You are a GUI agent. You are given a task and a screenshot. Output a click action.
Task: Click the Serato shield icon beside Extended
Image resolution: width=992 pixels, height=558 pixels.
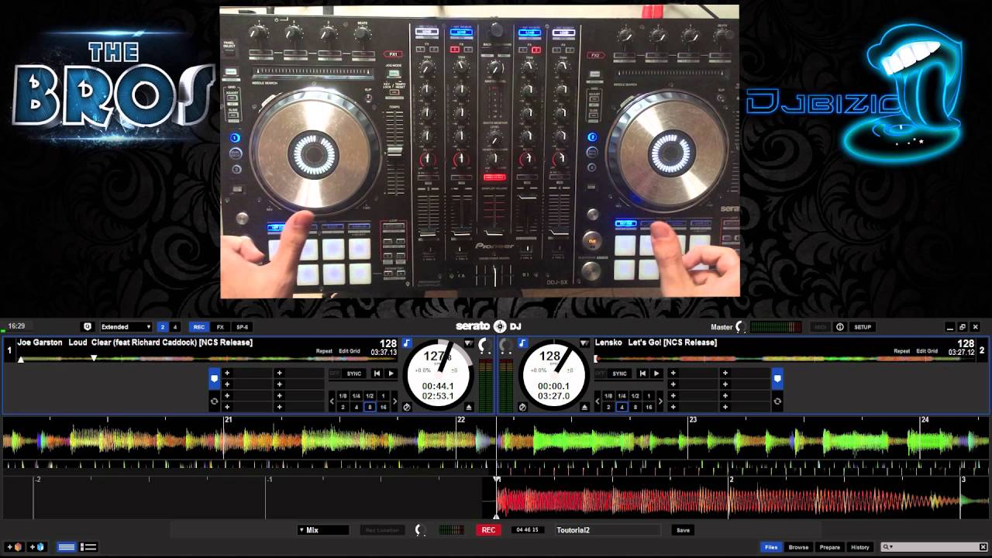pos(88,327)
